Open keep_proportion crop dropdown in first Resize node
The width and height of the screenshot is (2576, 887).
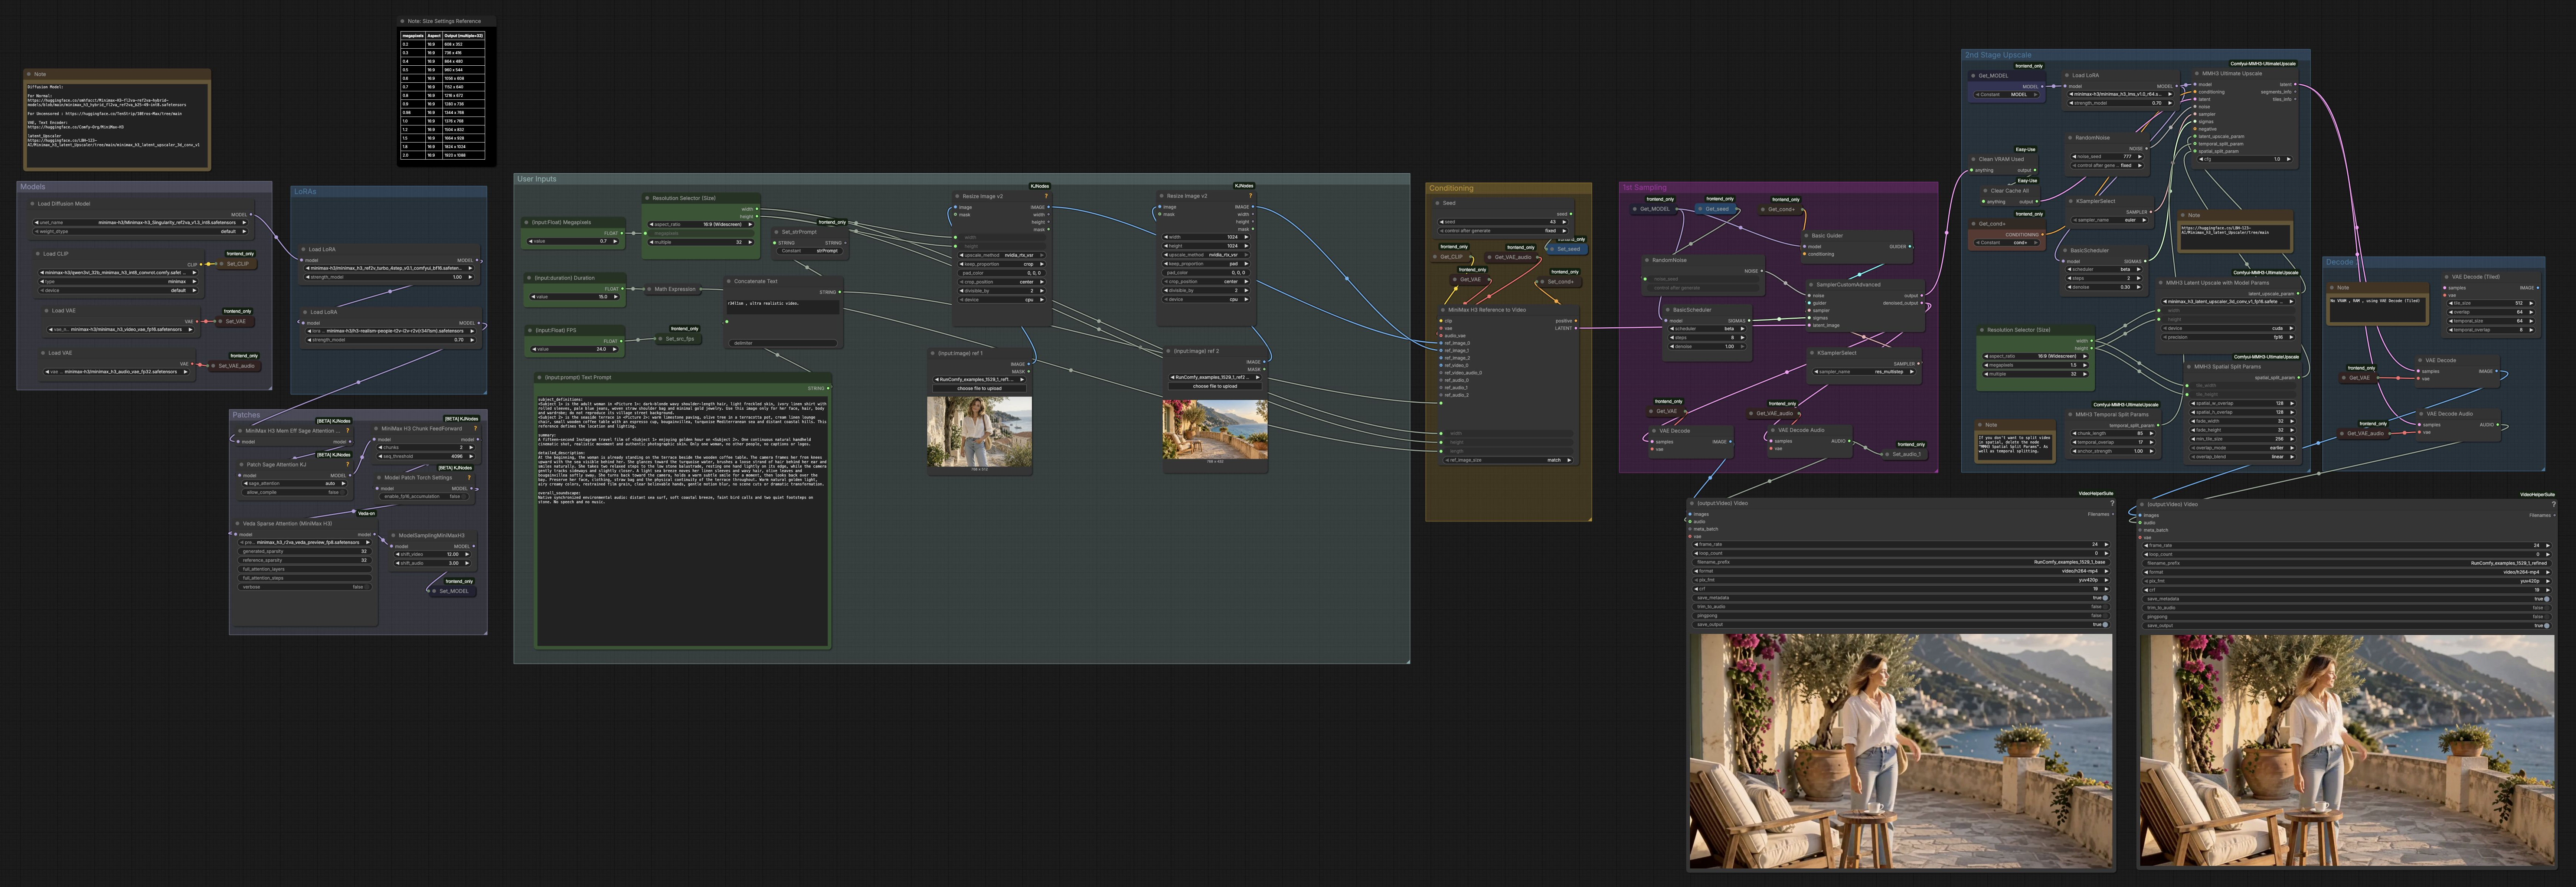point(1001,264)
